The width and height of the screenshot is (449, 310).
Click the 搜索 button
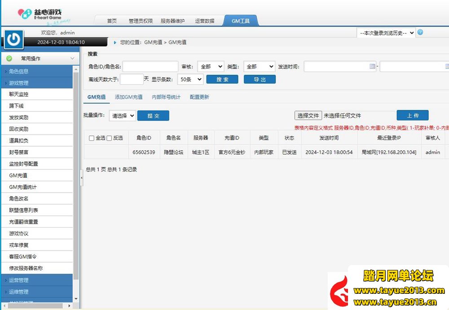point(222,79)
